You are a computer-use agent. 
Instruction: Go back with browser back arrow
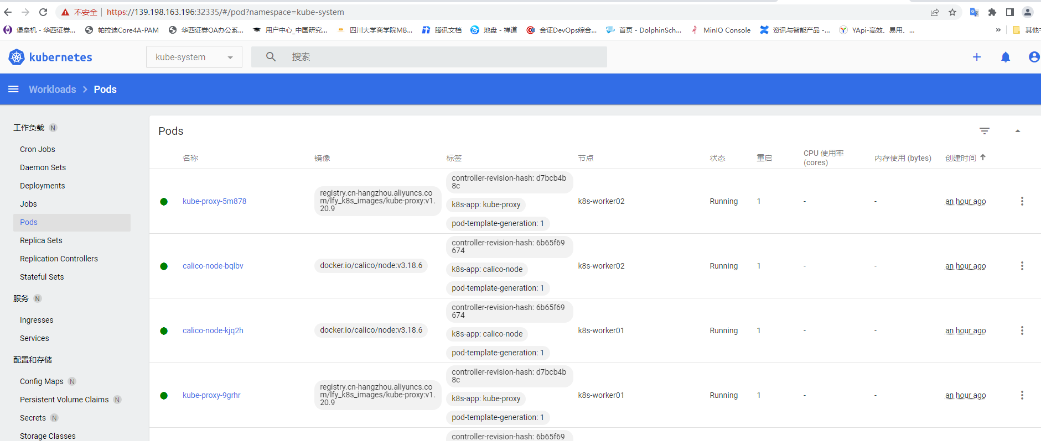point(8,12)
